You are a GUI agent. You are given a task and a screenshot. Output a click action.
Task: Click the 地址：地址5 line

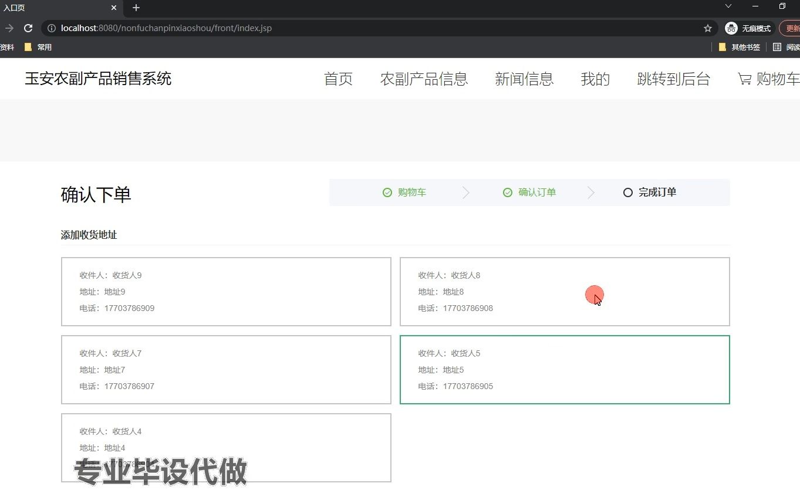click(441, 370)
